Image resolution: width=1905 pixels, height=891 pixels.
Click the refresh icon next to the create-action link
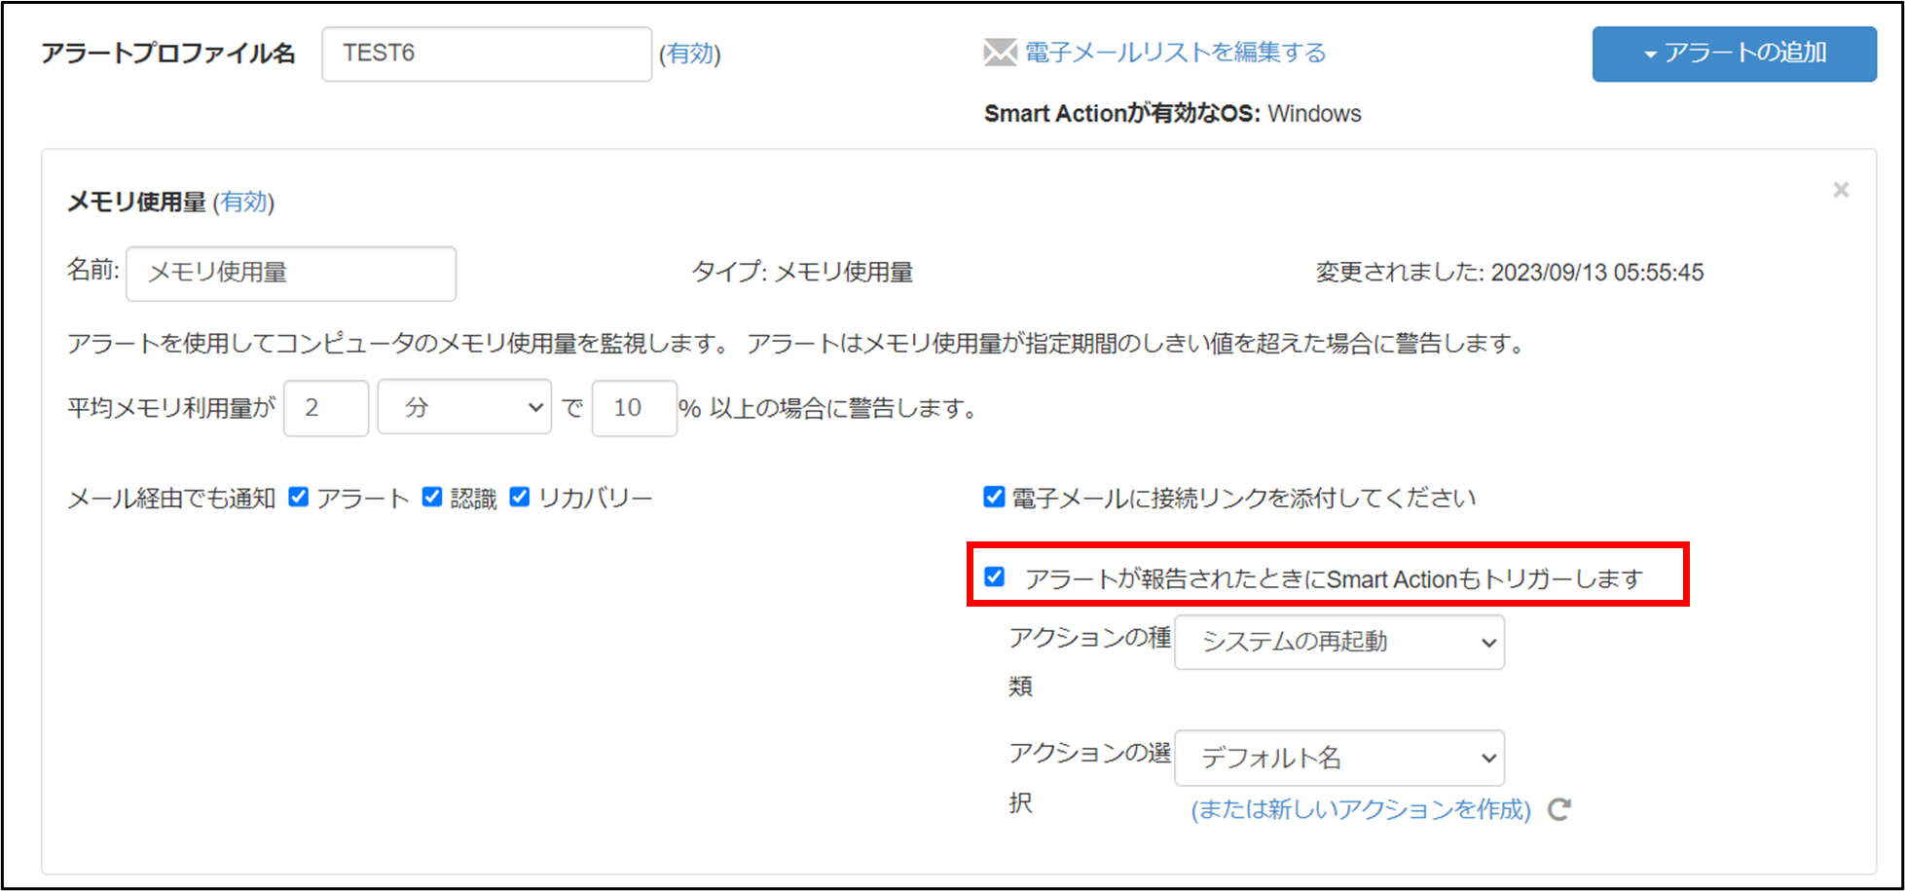click(1559, 809)
